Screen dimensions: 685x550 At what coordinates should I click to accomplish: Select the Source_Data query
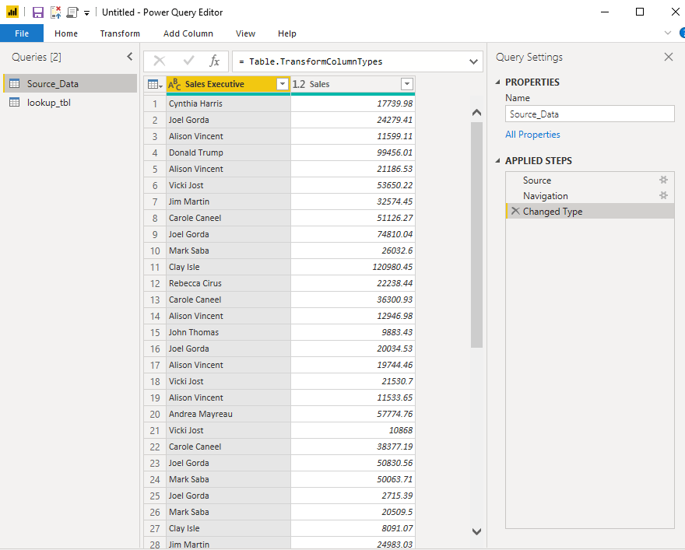[70, 83]
